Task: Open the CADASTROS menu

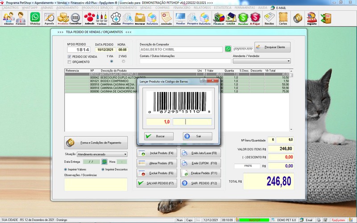Action: [x=10, y=8]
